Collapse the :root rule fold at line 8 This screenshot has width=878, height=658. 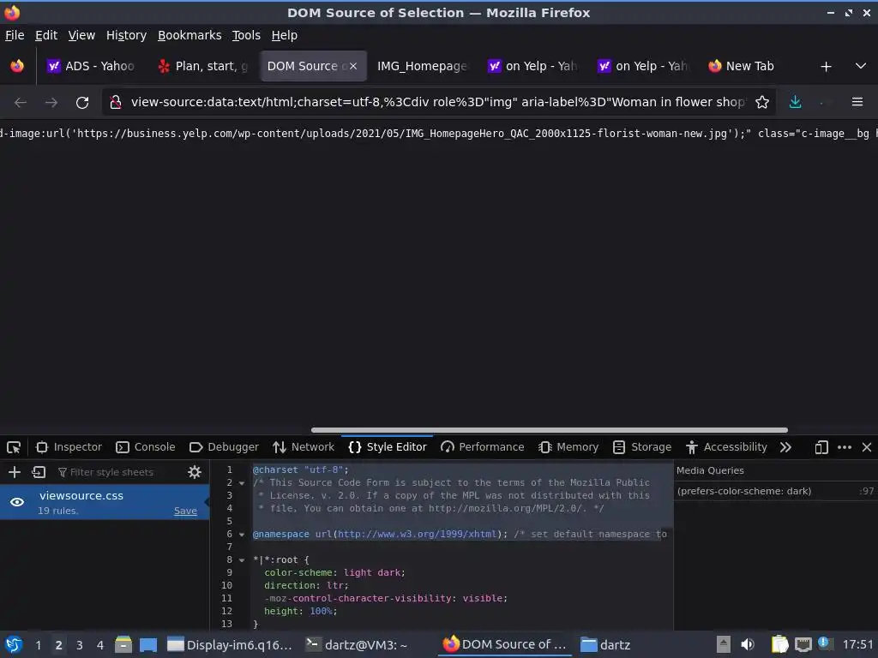click(242, 560)
